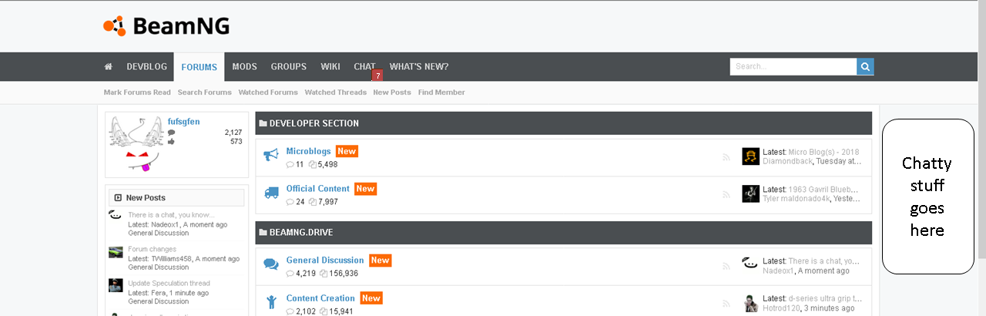Click avatar beside 'There is a chat' post
986x316 pixels.
click(116, 217)
